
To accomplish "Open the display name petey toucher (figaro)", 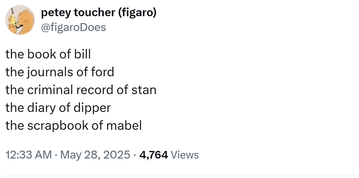I will [x=99, y=13].
